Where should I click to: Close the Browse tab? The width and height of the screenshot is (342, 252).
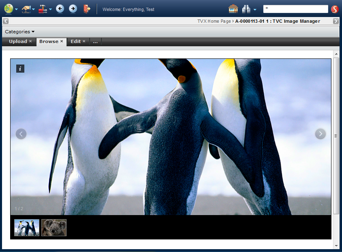(x=62, y=41)
